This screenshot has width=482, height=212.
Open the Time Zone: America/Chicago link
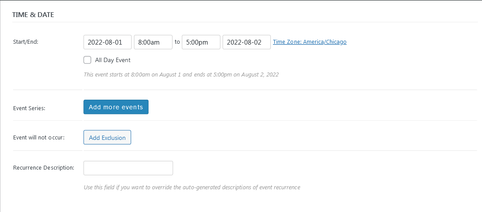[x=309, y=42]
